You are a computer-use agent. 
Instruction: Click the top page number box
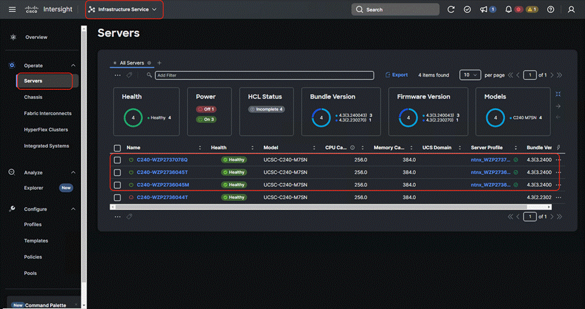(530, 75)
